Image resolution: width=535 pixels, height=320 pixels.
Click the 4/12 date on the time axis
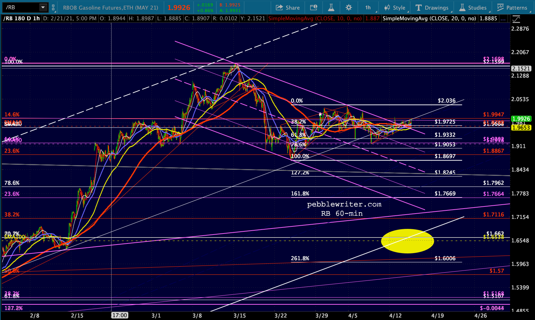pyautogui.click(x=395, y=316)
